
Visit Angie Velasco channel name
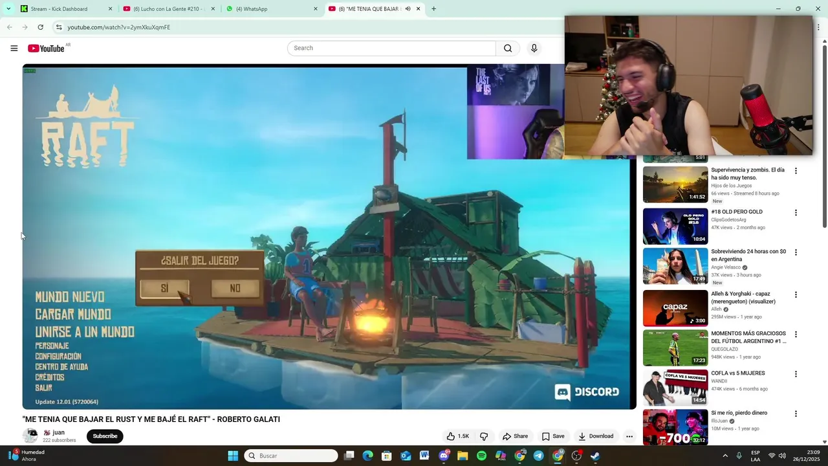click(726, 267)
